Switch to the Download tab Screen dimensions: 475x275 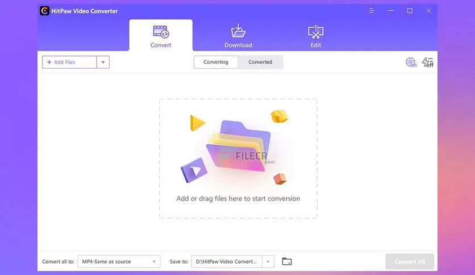pyautogui.click(x=238, y=36)
